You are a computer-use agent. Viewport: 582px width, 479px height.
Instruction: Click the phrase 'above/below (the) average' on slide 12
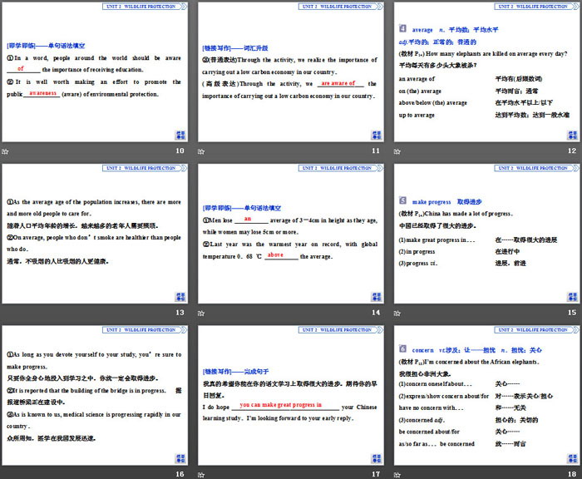[433, 103]
